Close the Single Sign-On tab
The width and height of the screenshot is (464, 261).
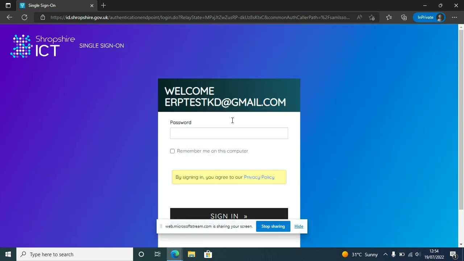pyautogui.click(x=92, y=5)
